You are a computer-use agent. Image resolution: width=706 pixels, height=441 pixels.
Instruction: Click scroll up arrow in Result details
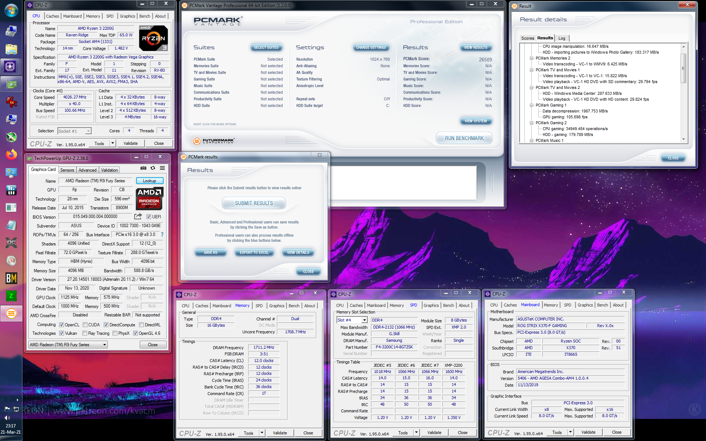(683, 46)
